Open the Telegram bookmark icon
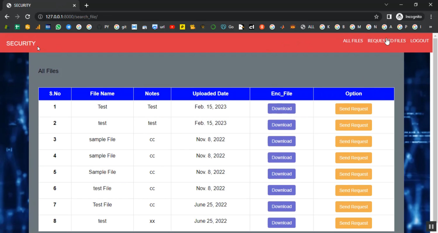This screenshot has width=438, height=233. coord(69,27)
